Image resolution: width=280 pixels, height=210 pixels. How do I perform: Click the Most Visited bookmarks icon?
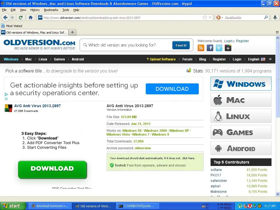[3, 26]
